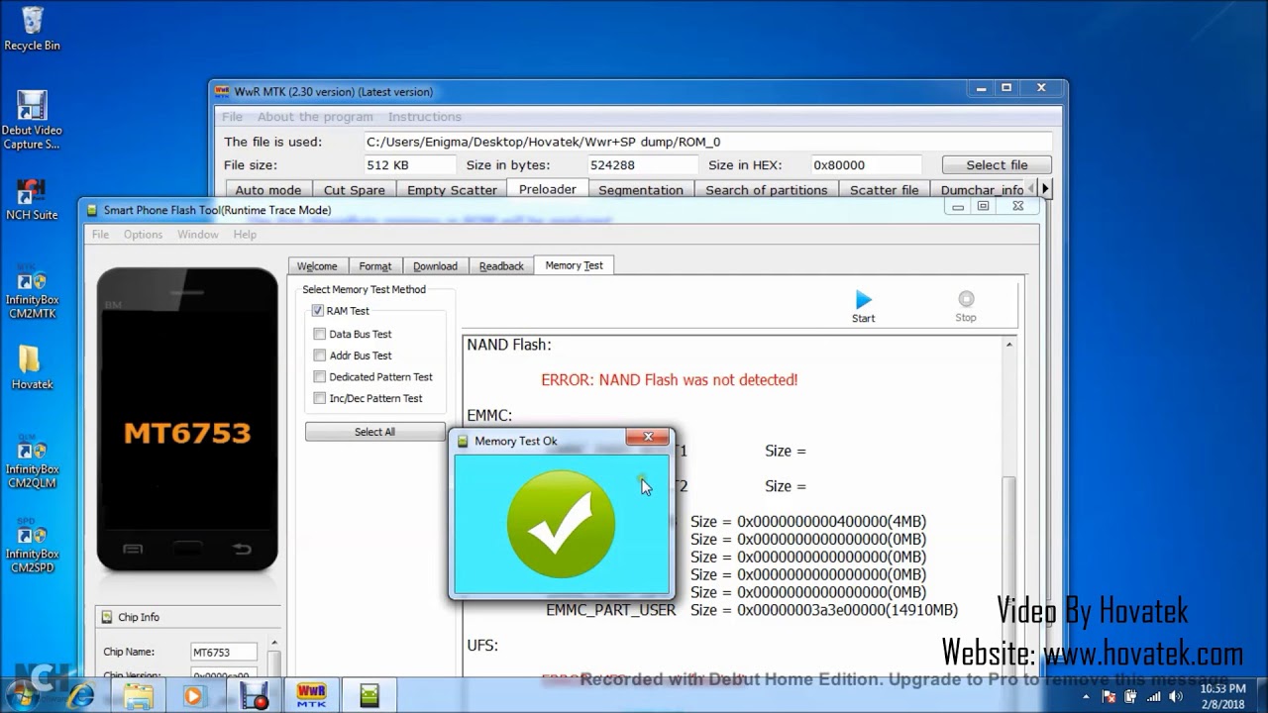Switch to Debut Video Capture in taskbar

point(254,696)
